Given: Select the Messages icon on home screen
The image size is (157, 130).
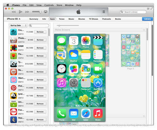Looking at the screenshot, I should 62,41.
